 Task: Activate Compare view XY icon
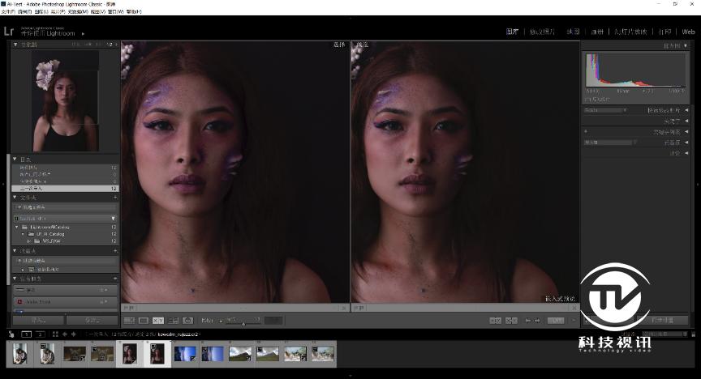(x=158, y=321)
